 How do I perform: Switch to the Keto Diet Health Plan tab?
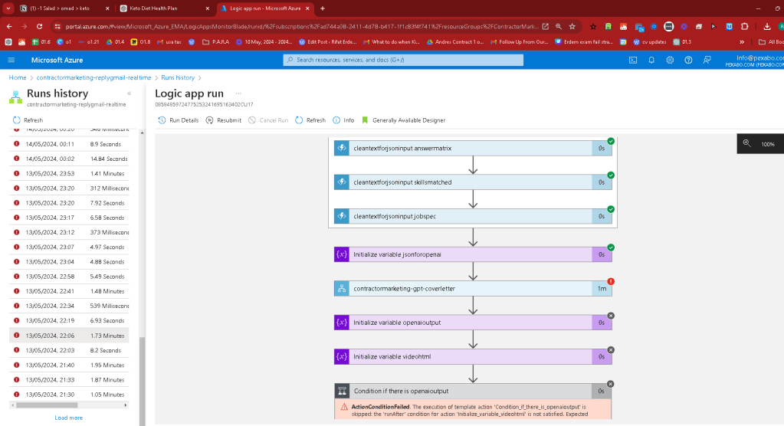pos(165,8)
